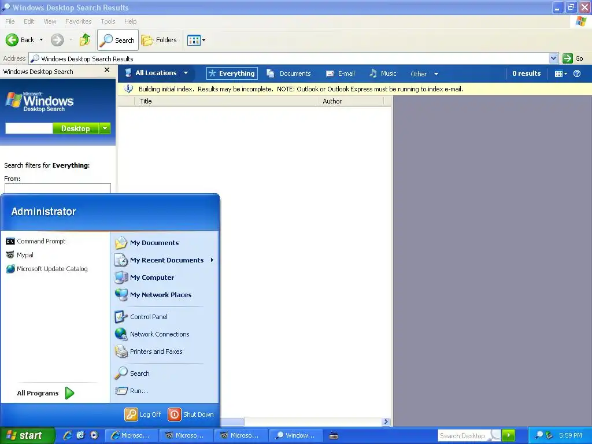Screen dimensions: 592x444
Task: Open the Back history dropdown arrow
Action: [41, 40]
